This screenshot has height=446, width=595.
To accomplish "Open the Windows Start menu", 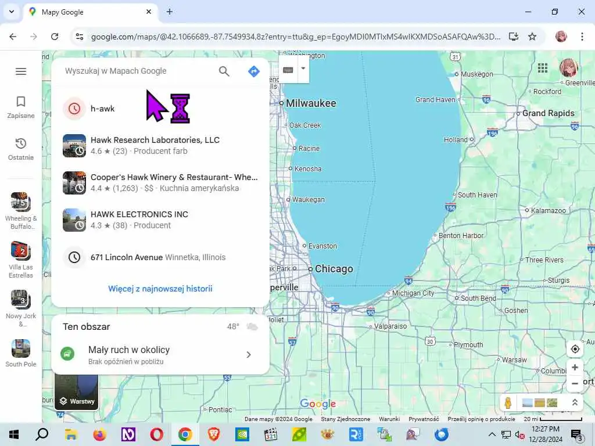I will 14,434.
